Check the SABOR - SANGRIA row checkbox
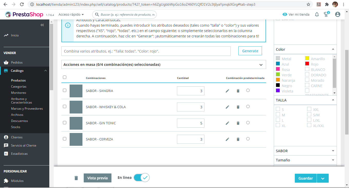The image size is (349, 196). (64, 90)
